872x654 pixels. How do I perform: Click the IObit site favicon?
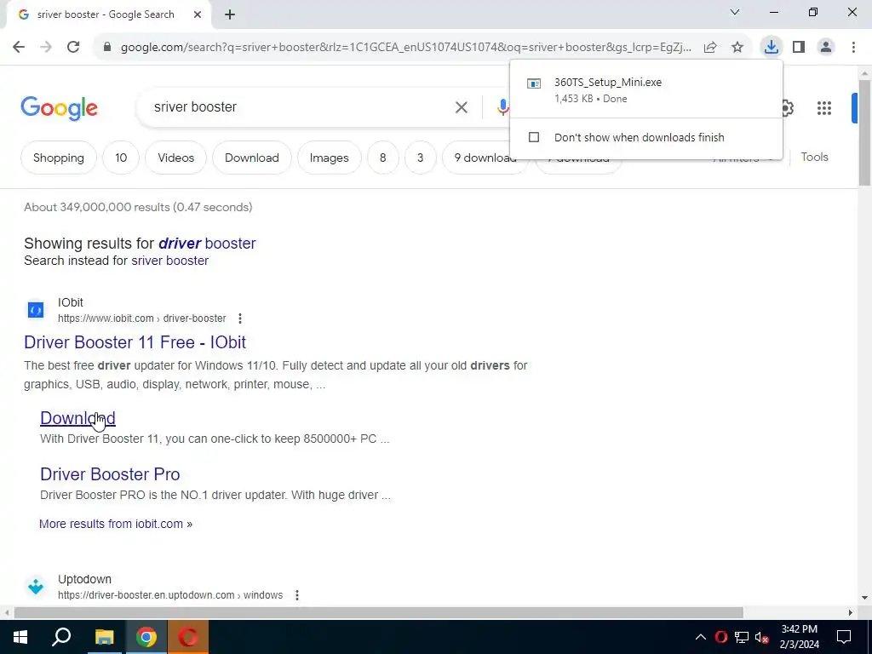pos(36,310)
